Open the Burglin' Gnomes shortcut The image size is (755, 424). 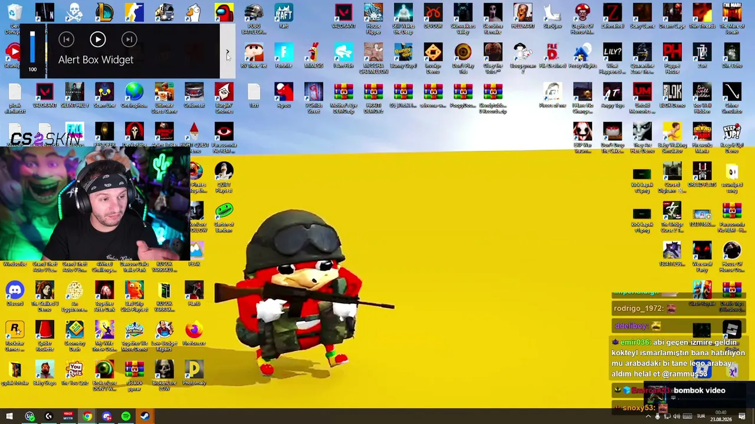coord(224,98)
